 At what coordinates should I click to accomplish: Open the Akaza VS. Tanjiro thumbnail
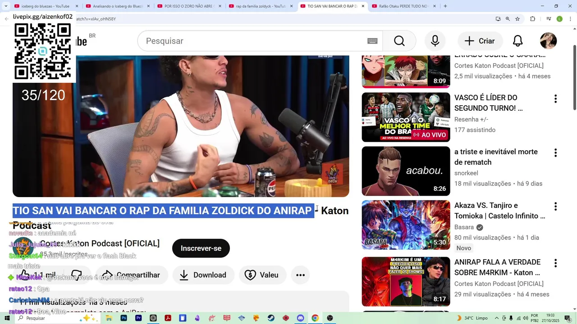(406, 225)
